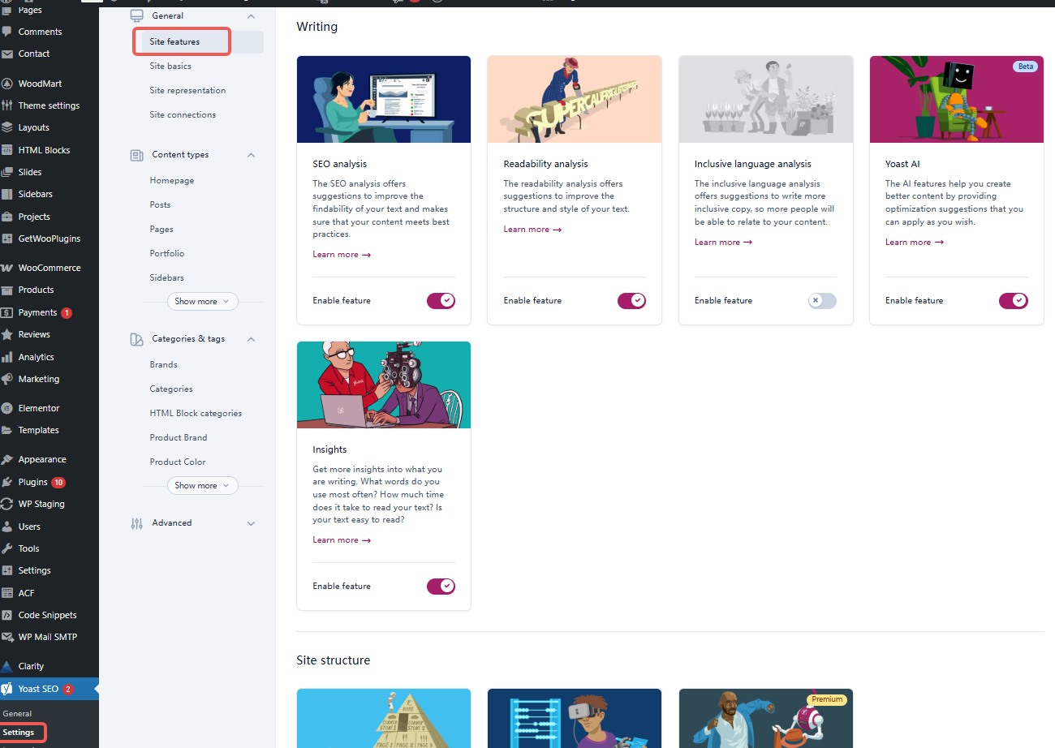Click Show more under Categories & tags
Image resolution: width=1055 pixels, height=748 pixels.
[x=201, y=485]
